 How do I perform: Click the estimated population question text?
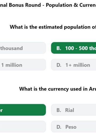[x=53, y=27]
